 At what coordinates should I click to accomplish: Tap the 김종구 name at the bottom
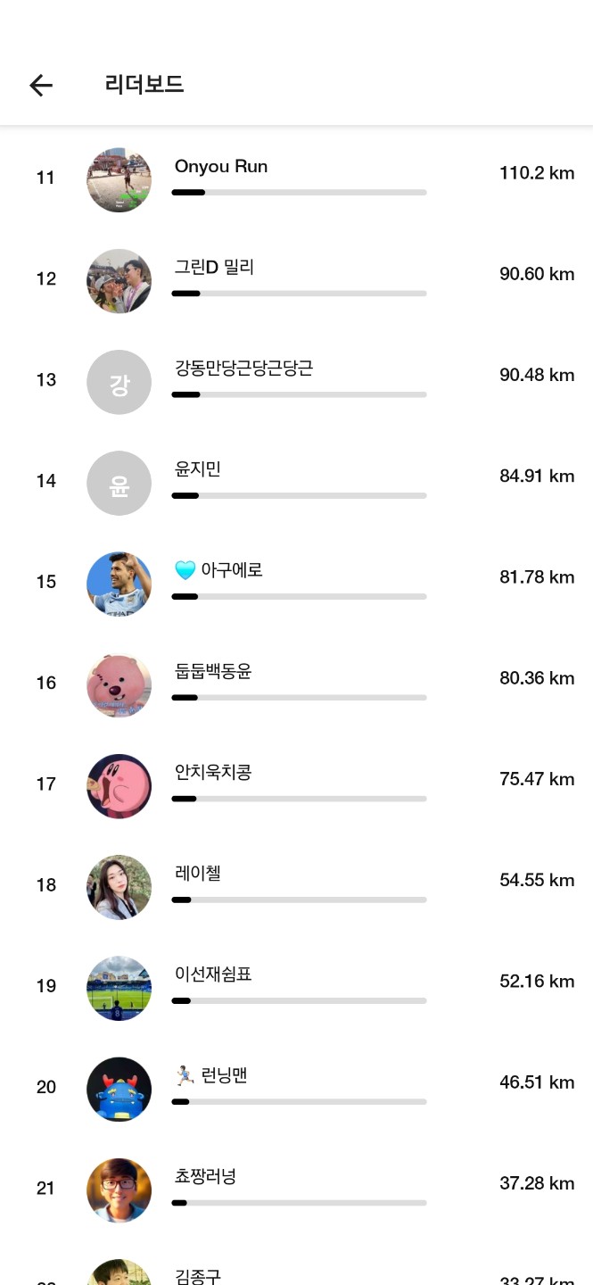198,1276
